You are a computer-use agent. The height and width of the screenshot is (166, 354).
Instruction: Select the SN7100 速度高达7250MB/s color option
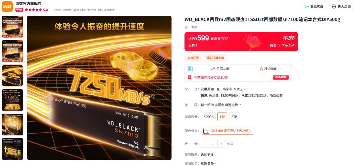point(227,131)
